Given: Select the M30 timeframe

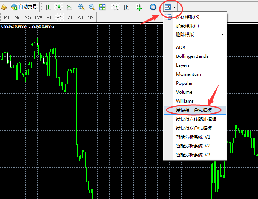Looking at the screenshot, I should point(38,18).
